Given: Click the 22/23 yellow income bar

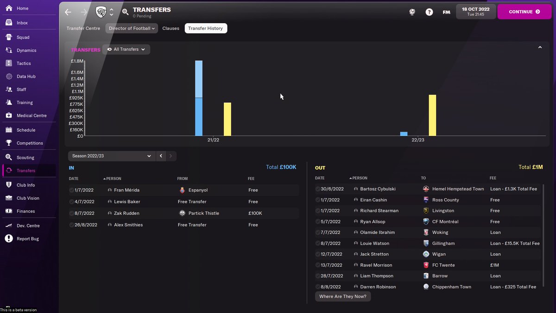Looking at the screenshot, I should tap(432, 115).
